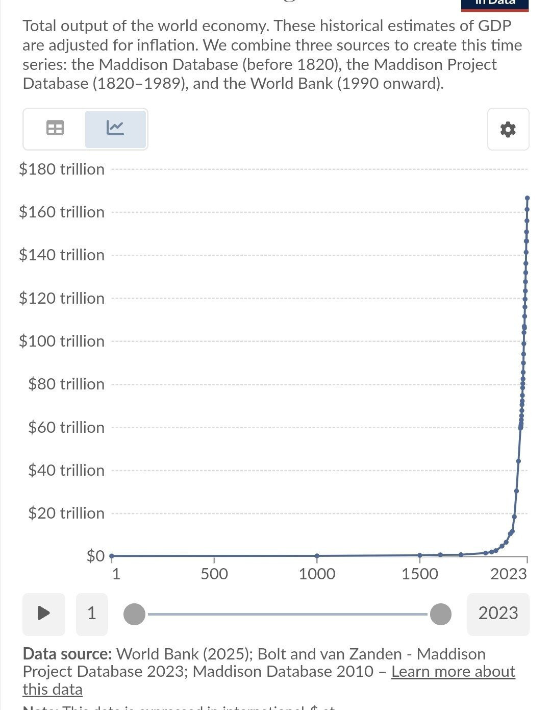
Task: Click the end handle of the time slider
Action: 441,614
